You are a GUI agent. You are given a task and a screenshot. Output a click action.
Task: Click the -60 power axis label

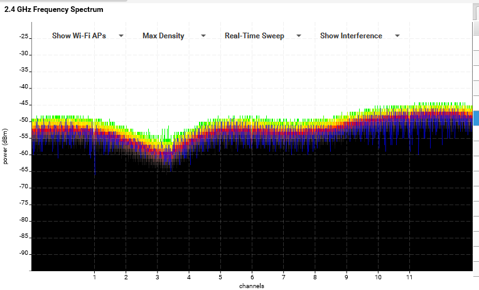click(23, 153)
